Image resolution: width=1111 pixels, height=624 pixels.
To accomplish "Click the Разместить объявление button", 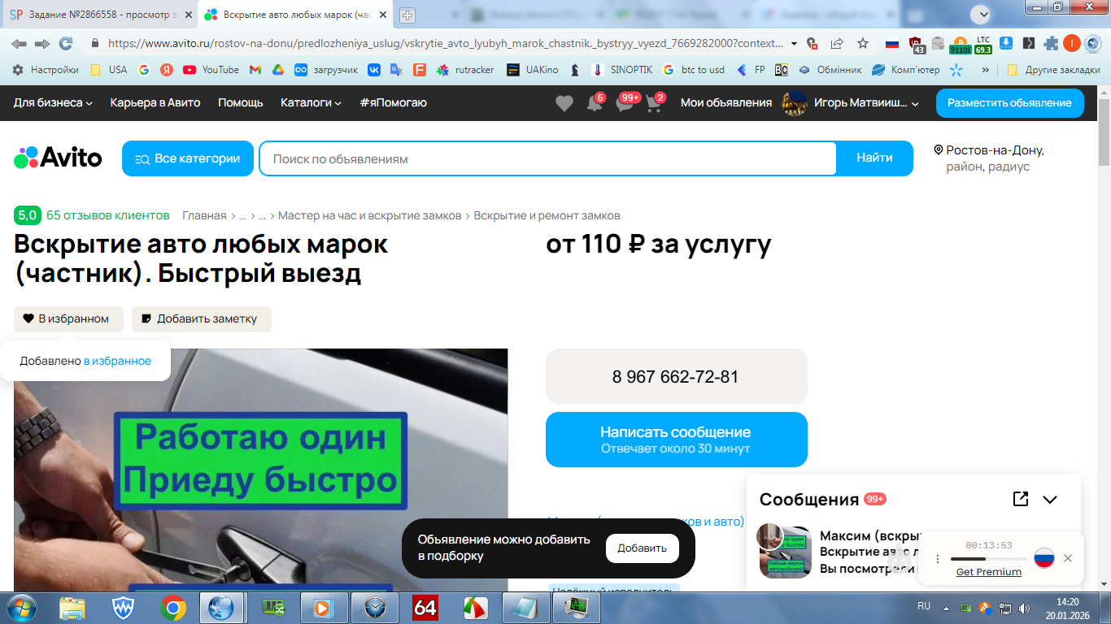I will tap(1009, 103).
